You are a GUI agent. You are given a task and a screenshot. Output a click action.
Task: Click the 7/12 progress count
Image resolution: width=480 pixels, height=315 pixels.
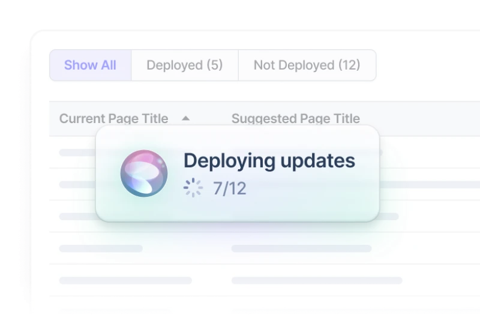(x=230, y=188)
